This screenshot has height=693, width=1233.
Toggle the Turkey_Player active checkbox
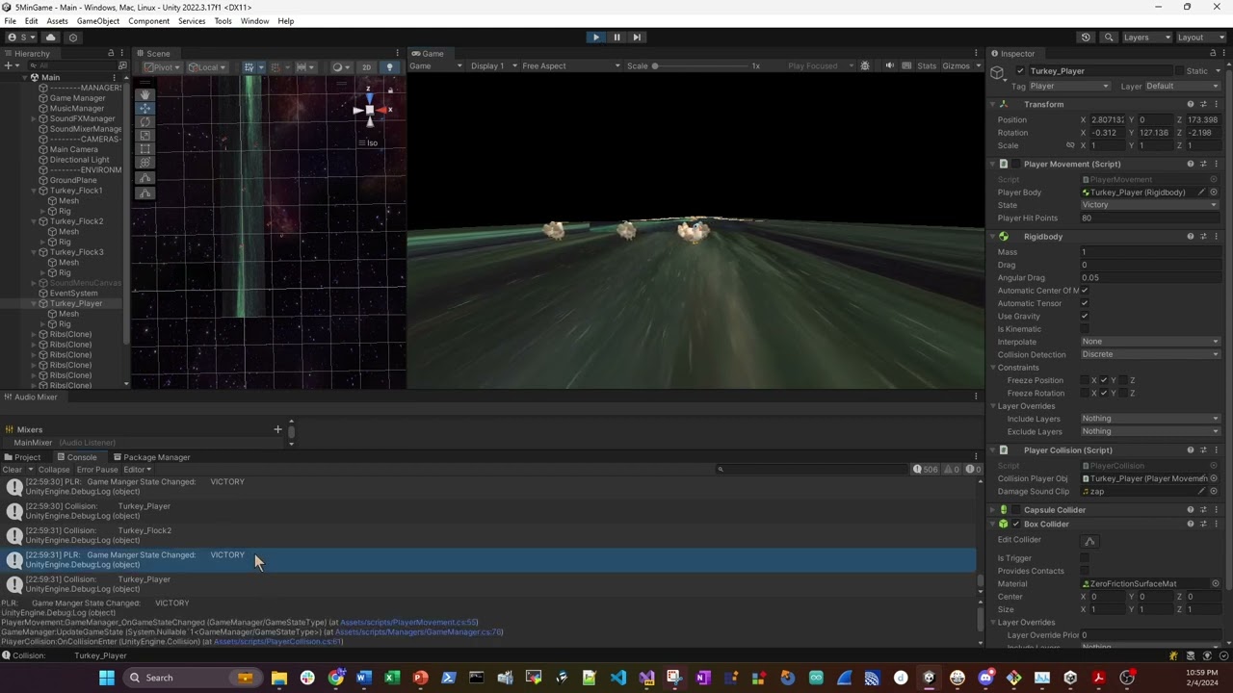point(1020,71)
